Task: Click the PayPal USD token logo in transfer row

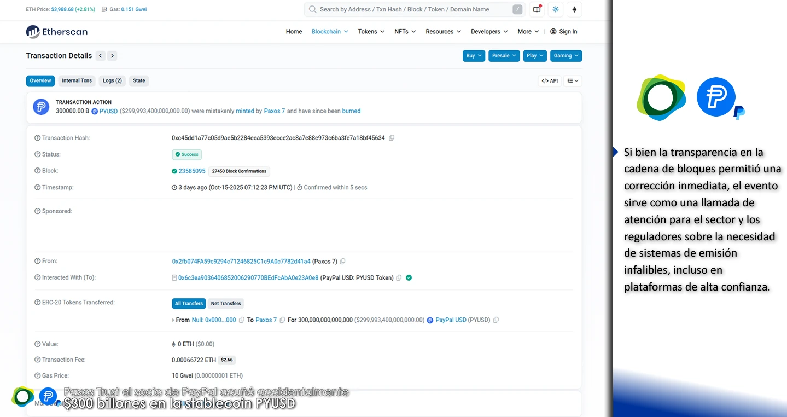Action: click(x=430, y=320)
